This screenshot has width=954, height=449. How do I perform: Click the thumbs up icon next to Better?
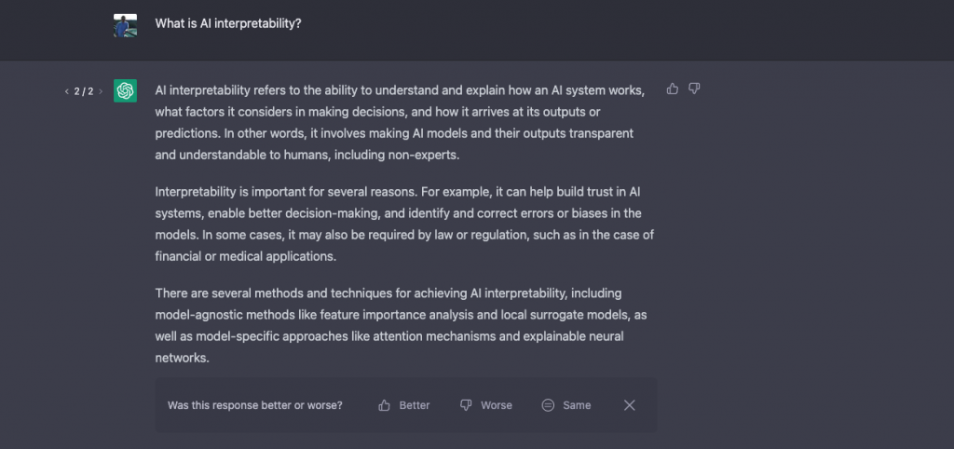coord(384,405)
